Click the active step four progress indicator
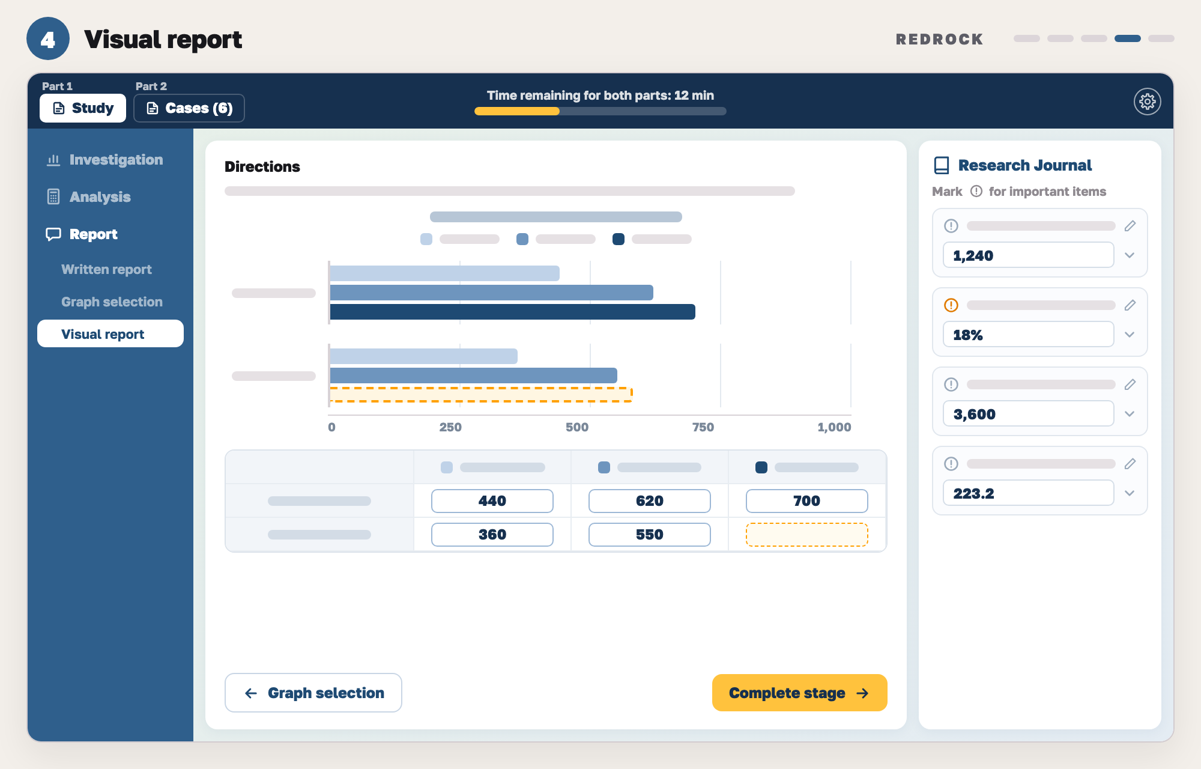 pos(1128,38)
